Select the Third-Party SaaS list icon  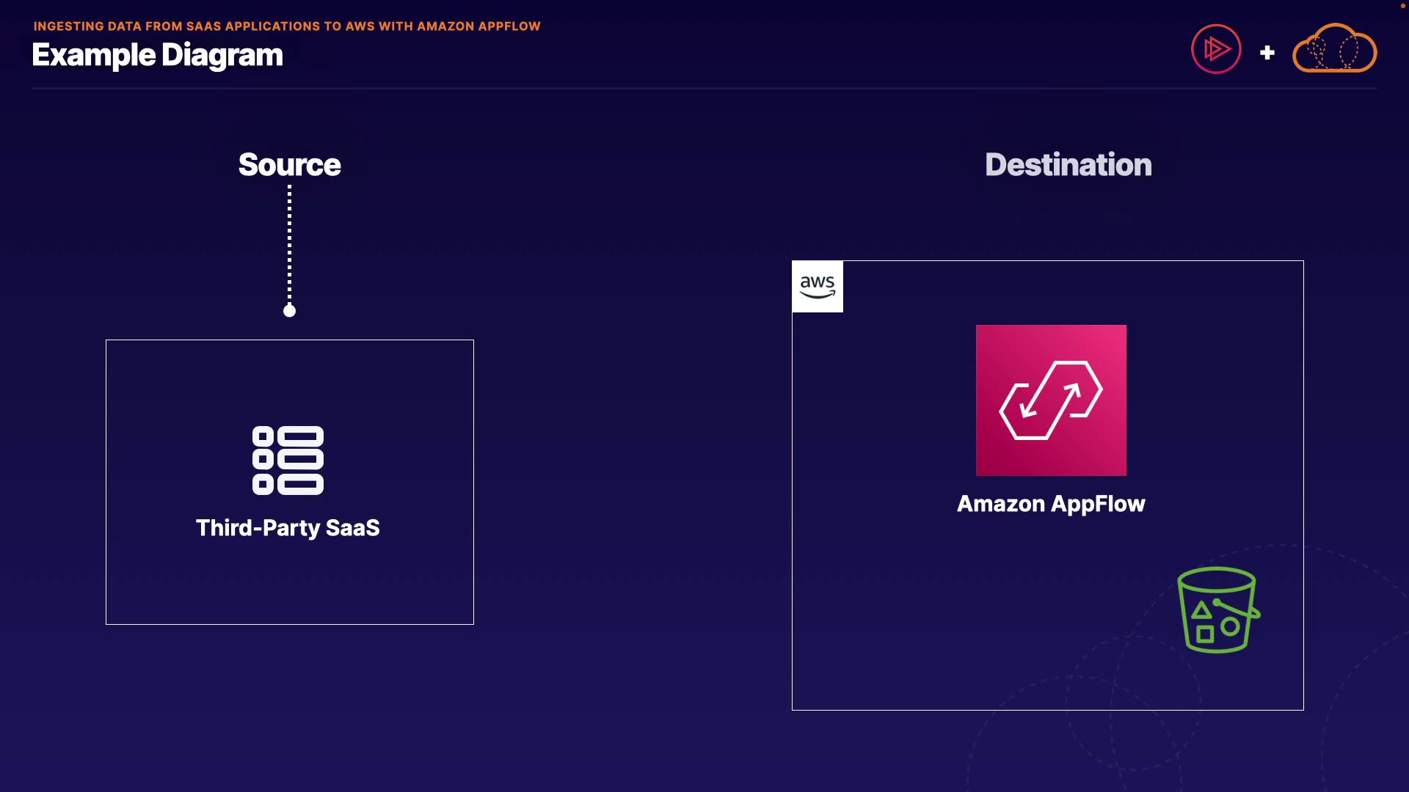point(288,461)
